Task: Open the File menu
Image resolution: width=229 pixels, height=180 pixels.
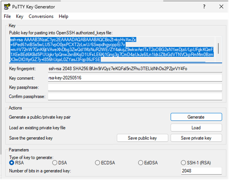Action: (x=7, y=16)
